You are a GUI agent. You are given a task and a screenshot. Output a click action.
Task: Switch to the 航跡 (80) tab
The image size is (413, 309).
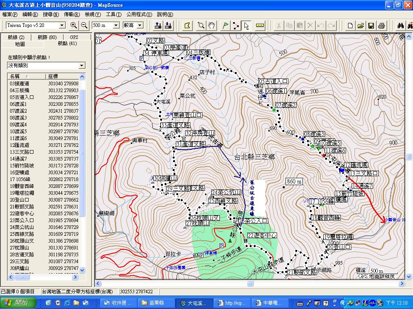click(47, 37)
